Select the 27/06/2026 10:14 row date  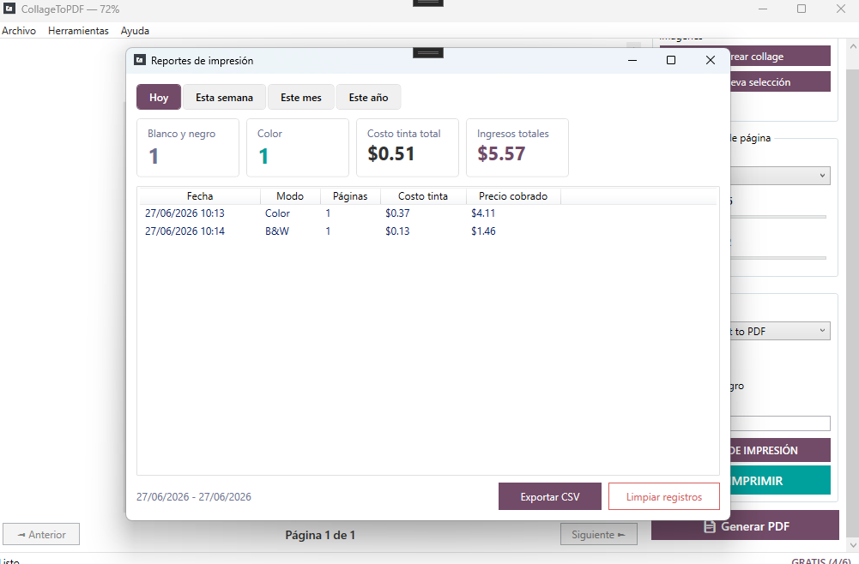[185, 231]
